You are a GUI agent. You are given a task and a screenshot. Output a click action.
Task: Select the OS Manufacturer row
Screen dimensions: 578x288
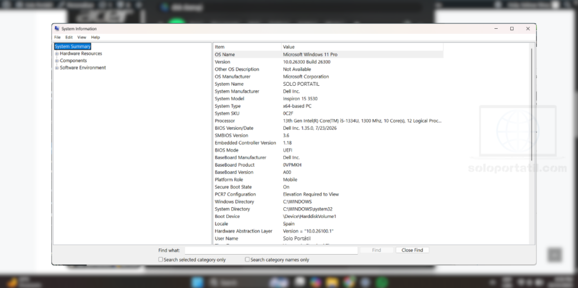pyautogui.click(x=328, y=77)
